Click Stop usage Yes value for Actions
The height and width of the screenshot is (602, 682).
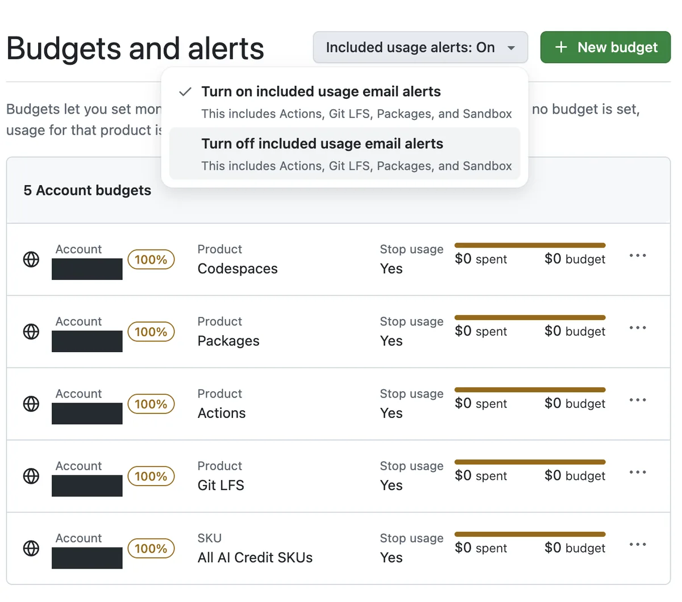392,413
